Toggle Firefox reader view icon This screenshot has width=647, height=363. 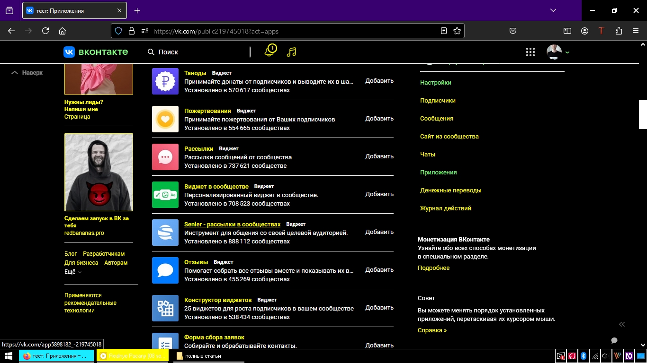pyautogui.click(x=444, y=31)
